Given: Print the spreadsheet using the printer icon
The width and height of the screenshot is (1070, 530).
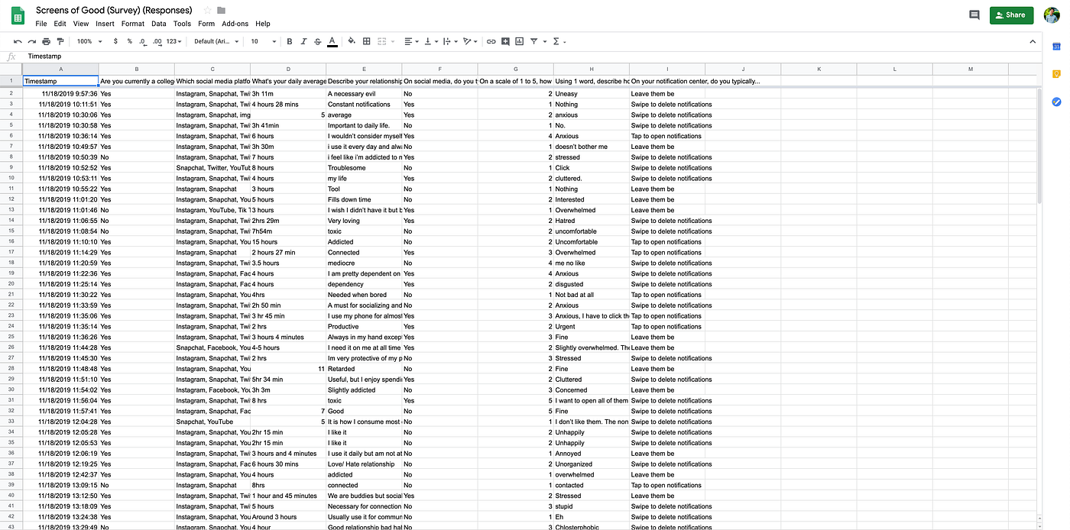Looking at the screenshot, I should (46, 41).
